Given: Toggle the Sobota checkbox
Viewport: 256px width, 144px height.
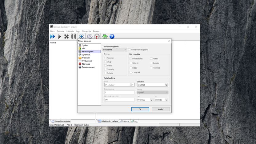Looking at the screenshot, I should 151,63.
